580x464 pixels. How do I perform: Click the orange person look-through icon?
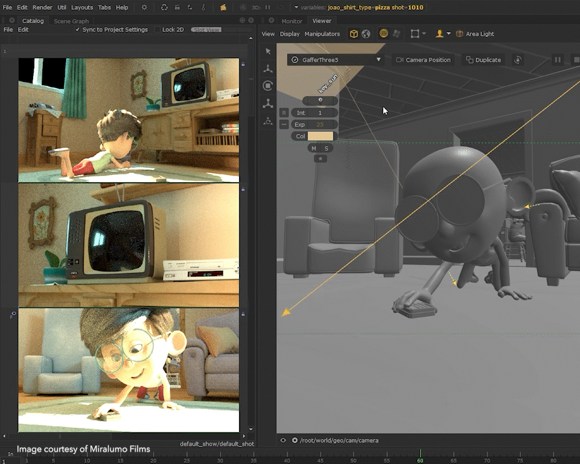(x=440, y=34)
